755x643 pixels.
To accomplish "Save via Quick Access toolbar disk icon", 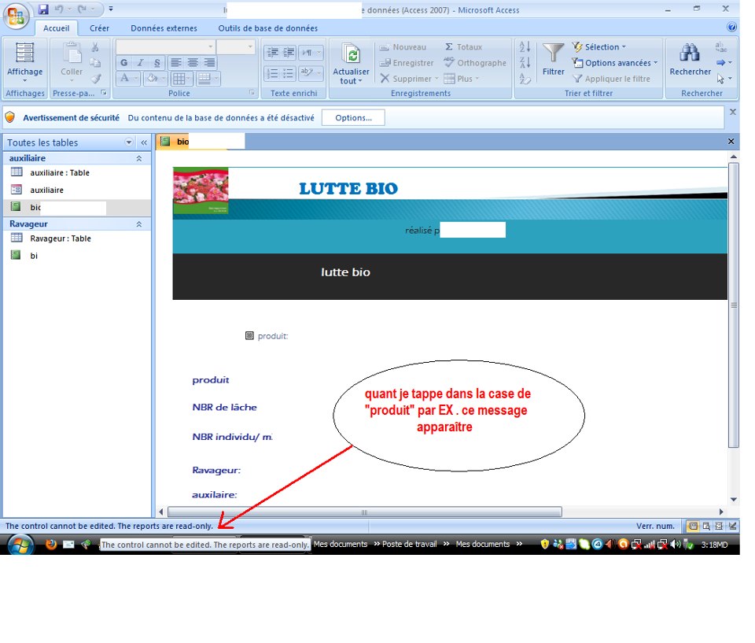I will pos(43,9).
